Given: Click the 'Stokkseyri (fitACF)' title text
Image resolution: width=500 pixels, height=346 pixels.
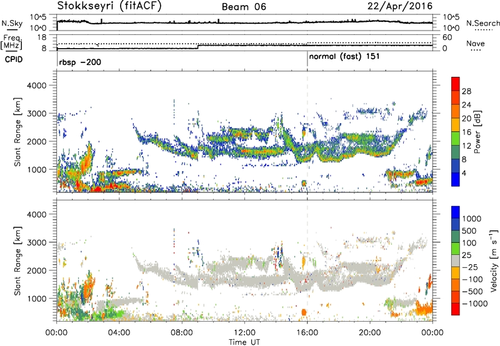Looking at the screenshot, I should pyautogui.click(x=109, y=6).
